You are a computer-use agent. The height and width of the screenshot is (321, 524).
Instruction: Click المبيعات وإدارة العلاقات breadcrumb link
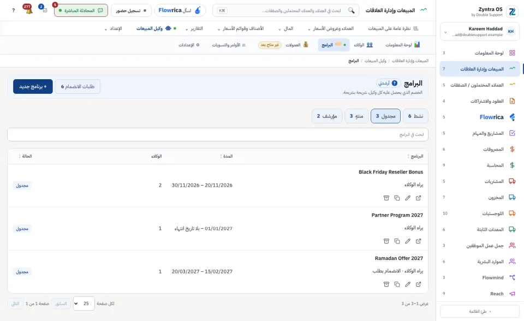(410, 61)
